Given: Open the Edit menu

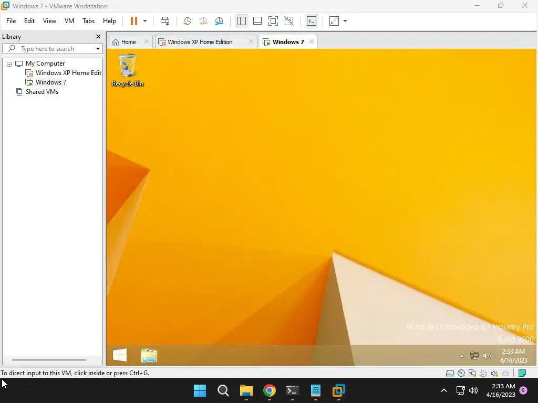Looking at the screenshot, I should pyautogui.click(x=29, y=21).
